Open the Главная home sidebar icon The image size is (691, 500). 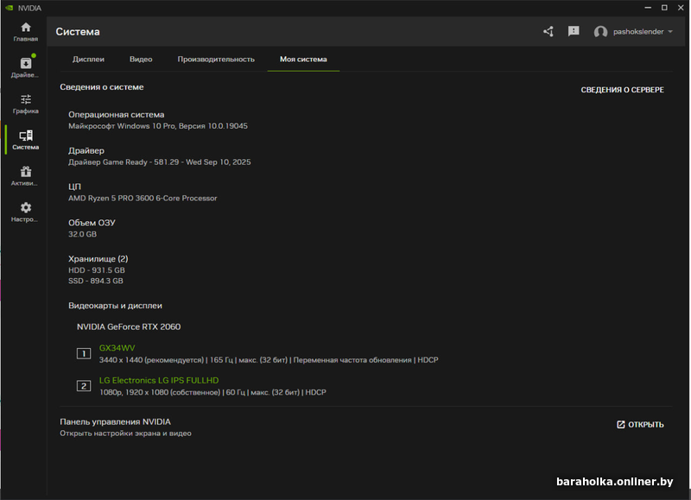pos(25,31)
